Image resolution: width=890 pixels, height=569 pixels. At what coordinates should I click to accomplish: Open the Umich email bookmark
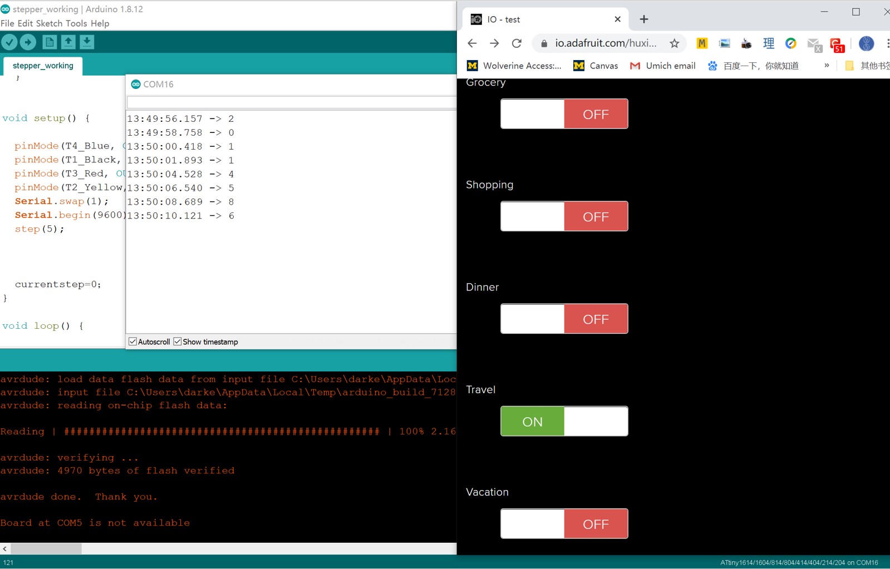click(x=662, y=66)
